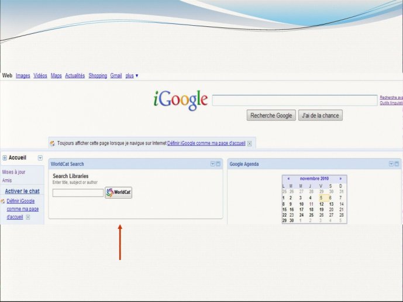Click the icon beside sidebar Définir iGoogle
403x302 pixels.
click(x=3, y=201)
